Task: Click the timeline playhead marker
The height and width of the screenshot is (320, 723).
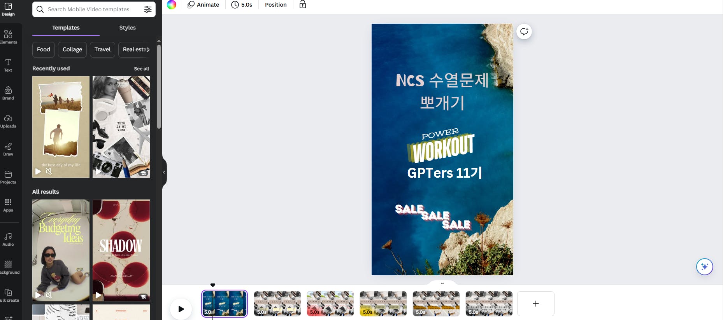Action: coord(213,285)
